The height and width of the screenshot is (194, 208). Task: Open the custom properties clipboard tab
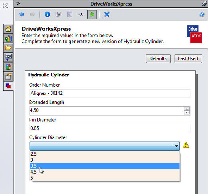click(8, 76)
